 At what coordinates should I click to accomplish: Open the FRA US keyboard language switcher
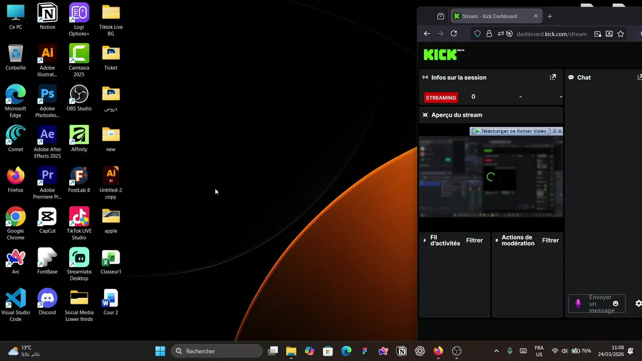(x=539, y=351)
